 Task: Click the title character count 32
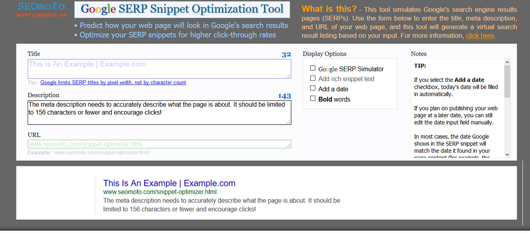(x=286, y=54)
